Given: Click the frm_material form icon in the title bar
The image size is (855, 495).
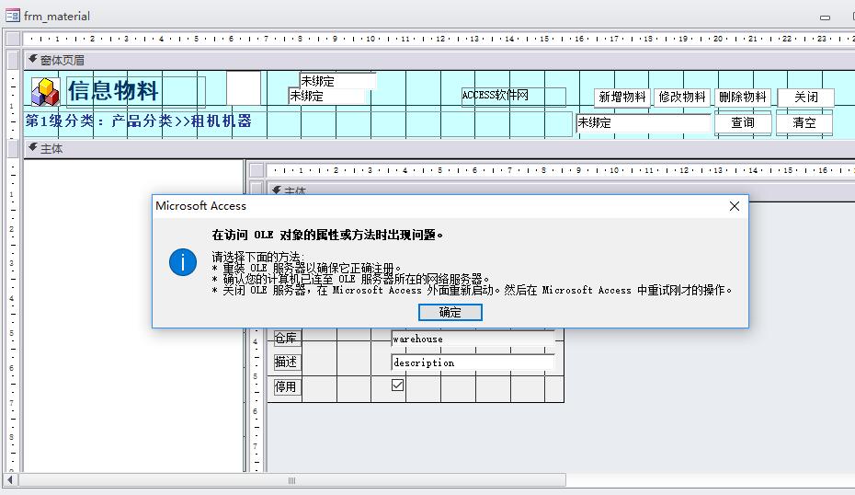Looking at the screenshot, I should click(x=12, y=16).
